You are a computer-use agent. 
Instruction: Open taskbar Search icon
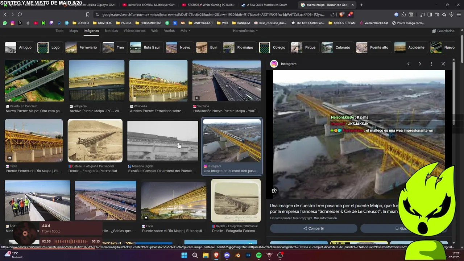tap(195, 255)
